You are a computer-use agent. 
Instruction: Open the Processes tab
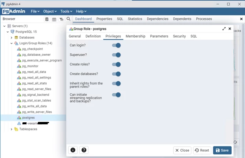point(204,19)
